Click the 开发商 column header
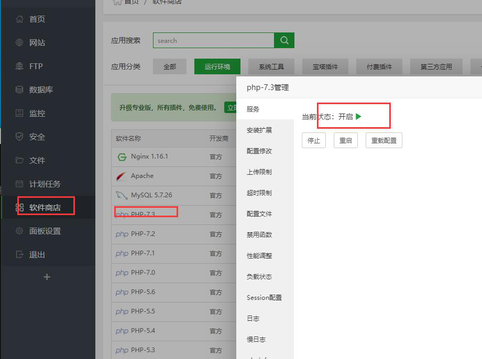482x359 pixels. (219, 139)
